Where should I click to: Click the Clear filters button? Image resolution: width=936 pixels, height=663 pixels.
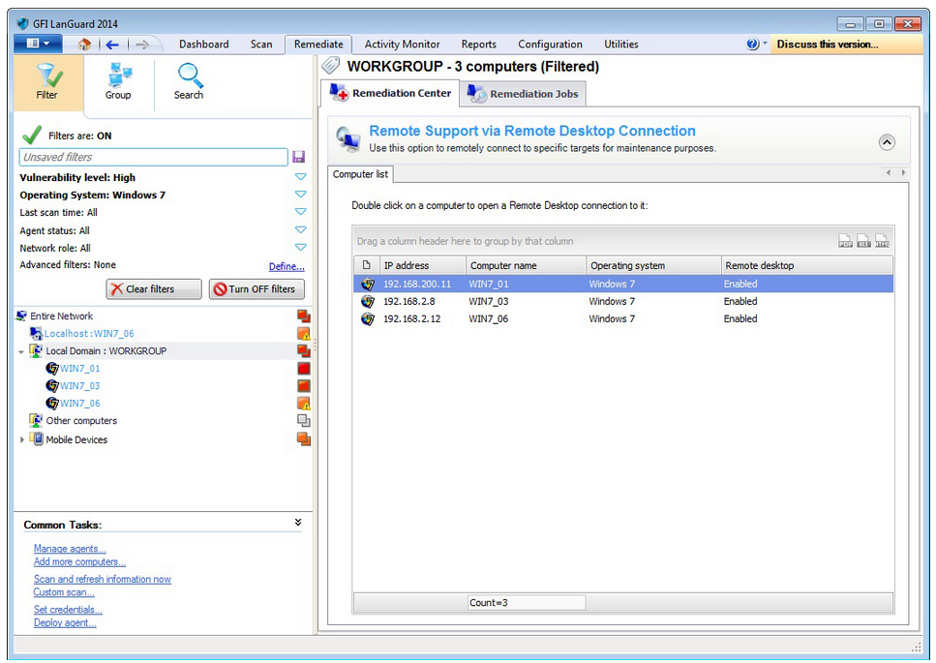pos(154,288)
